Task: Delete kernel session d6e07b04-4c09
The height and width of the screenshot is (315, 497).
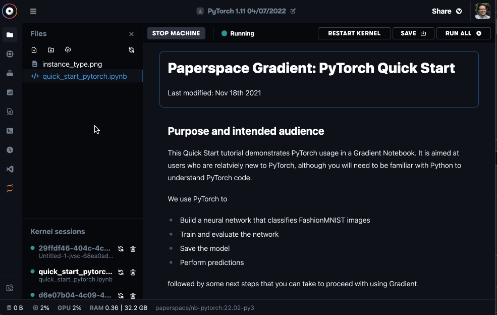Action: [133, 296]
